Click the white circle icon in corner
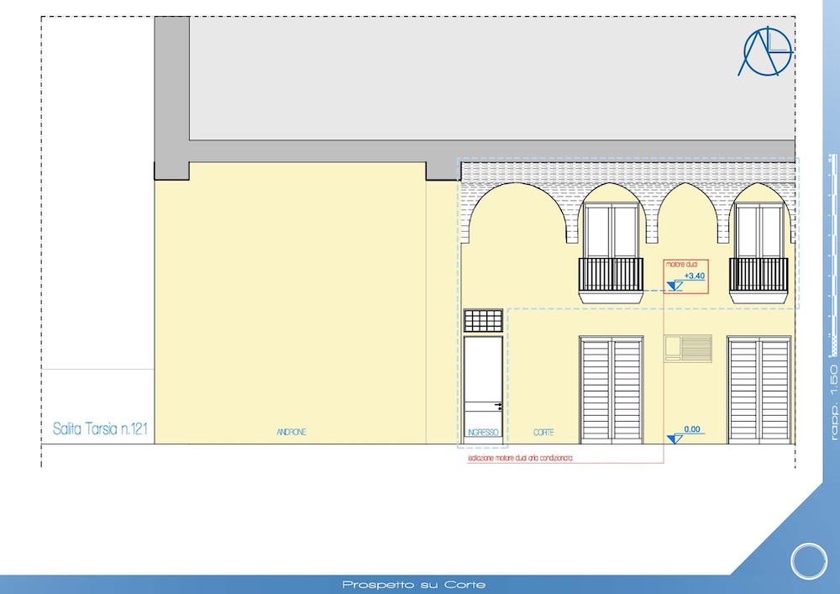 (809, 560)
